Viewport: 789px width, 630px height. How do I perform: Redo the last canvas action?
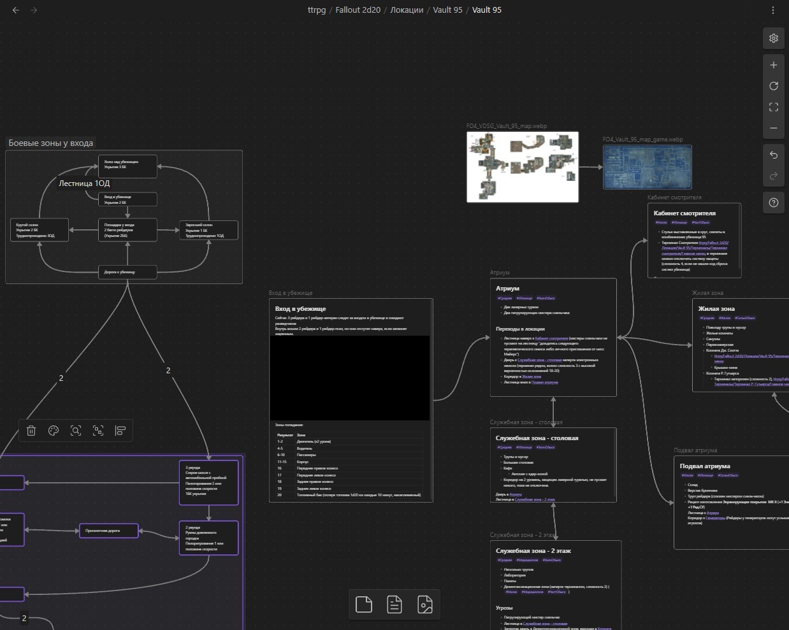pyautogui.click(x=774, y=176)
